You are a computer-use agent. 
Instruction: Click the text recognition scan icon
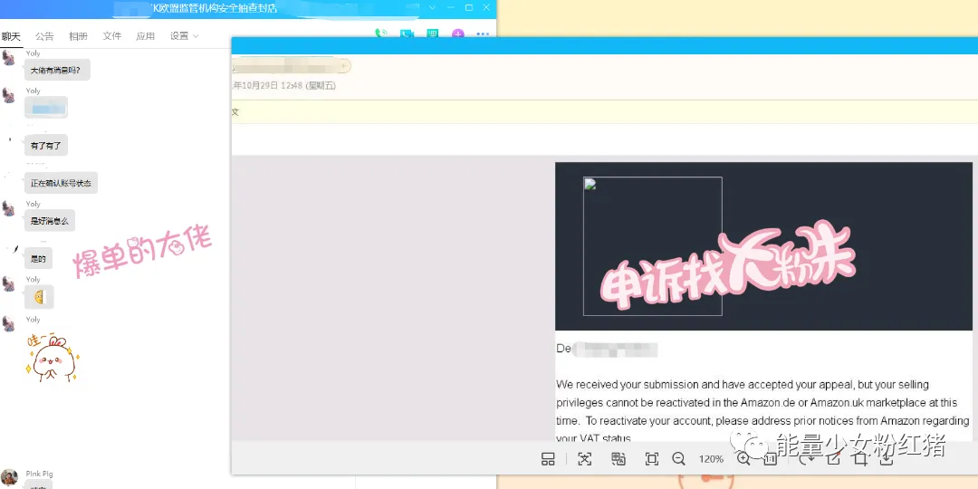[x=584, y=459]
